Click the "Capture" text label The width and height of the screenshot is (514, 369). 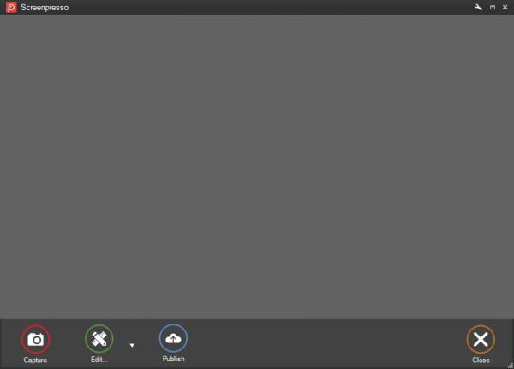35,360
